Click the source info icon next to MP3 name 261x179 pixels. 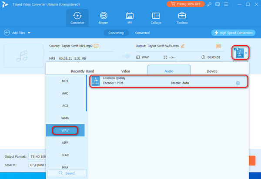[x=96, y=46]
